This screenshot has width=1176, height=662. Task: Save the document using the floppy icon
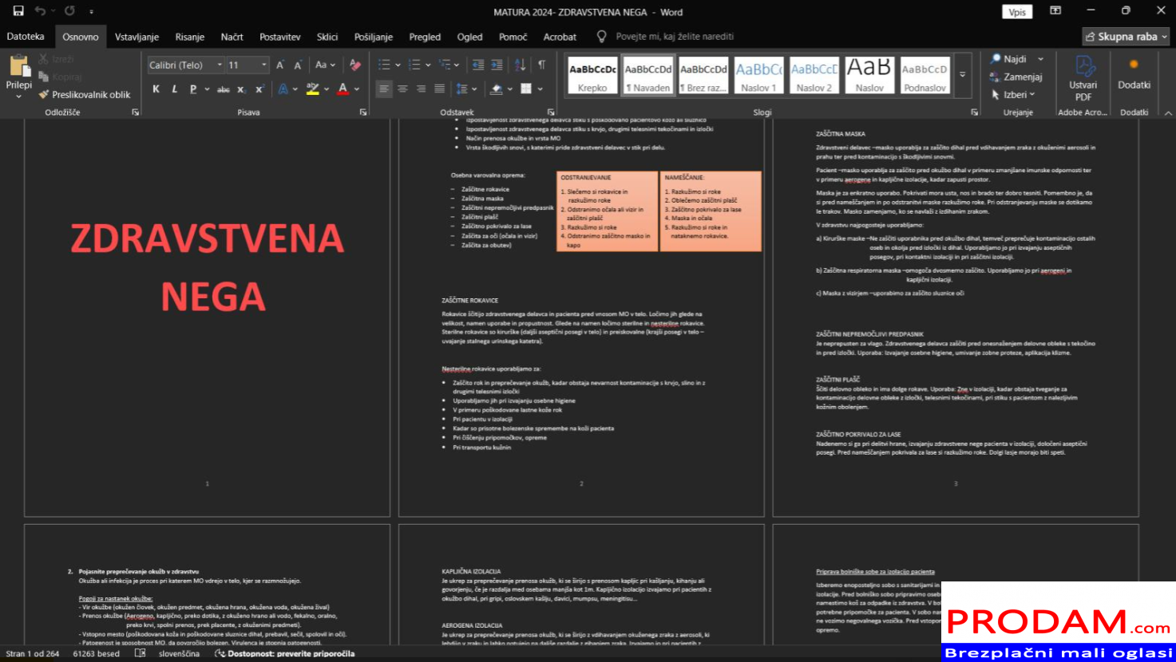18,11
